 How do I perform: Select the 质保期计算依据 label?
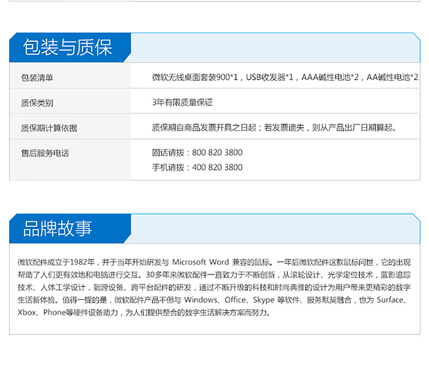[49, 128]
